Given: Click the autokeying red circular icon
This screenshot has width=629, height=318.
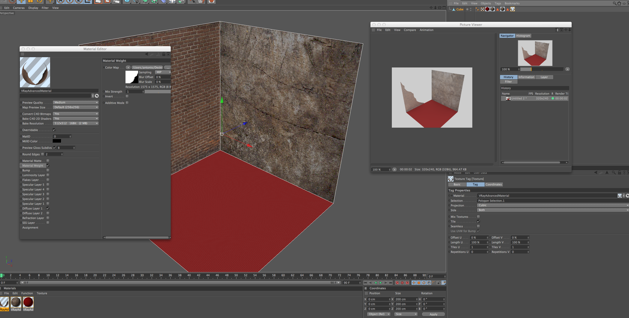Looking at the screenshot, I should [x=402, y=283].
